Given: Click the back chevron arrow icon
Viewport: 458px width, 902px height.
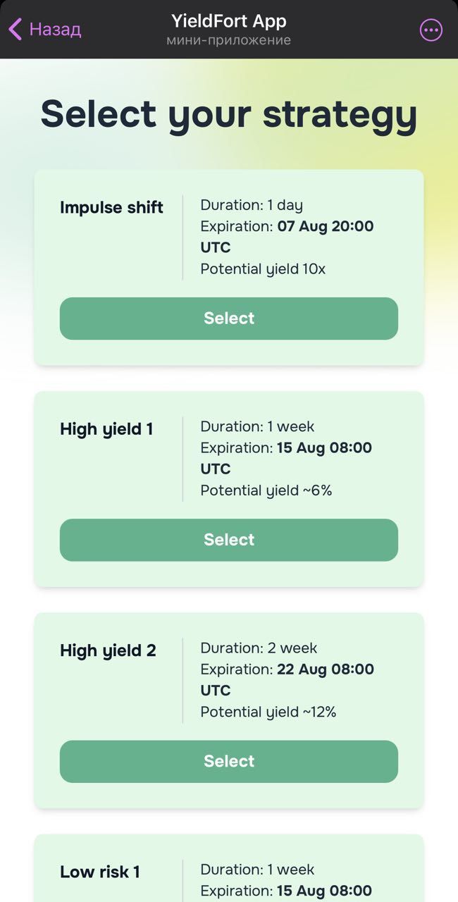Looking at the screenshot, I should pyautogui.click(x=15, y=30).
